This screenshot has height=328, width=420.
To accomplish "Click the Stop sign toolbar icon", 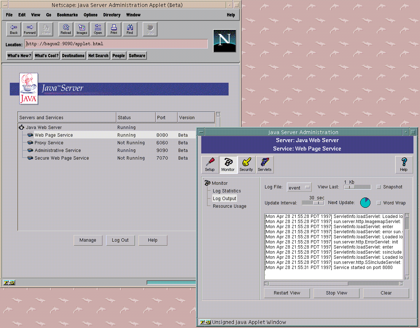I will tap(150, 29).
